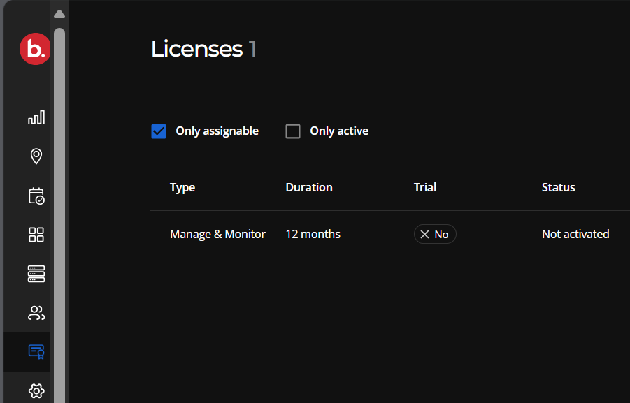630x403 pixels.
Task: Select the server stack icon
Action: pyautogui.click(x=36, y=274)
